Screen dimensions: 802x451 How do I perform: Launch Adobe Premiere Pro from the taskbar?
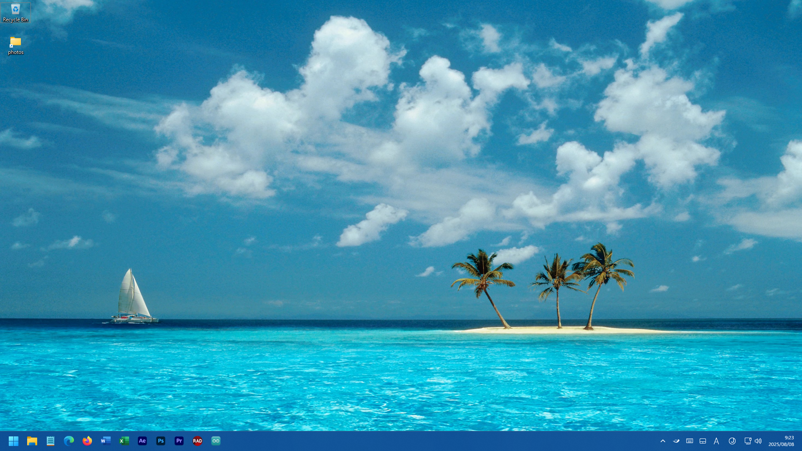[179, 441]
